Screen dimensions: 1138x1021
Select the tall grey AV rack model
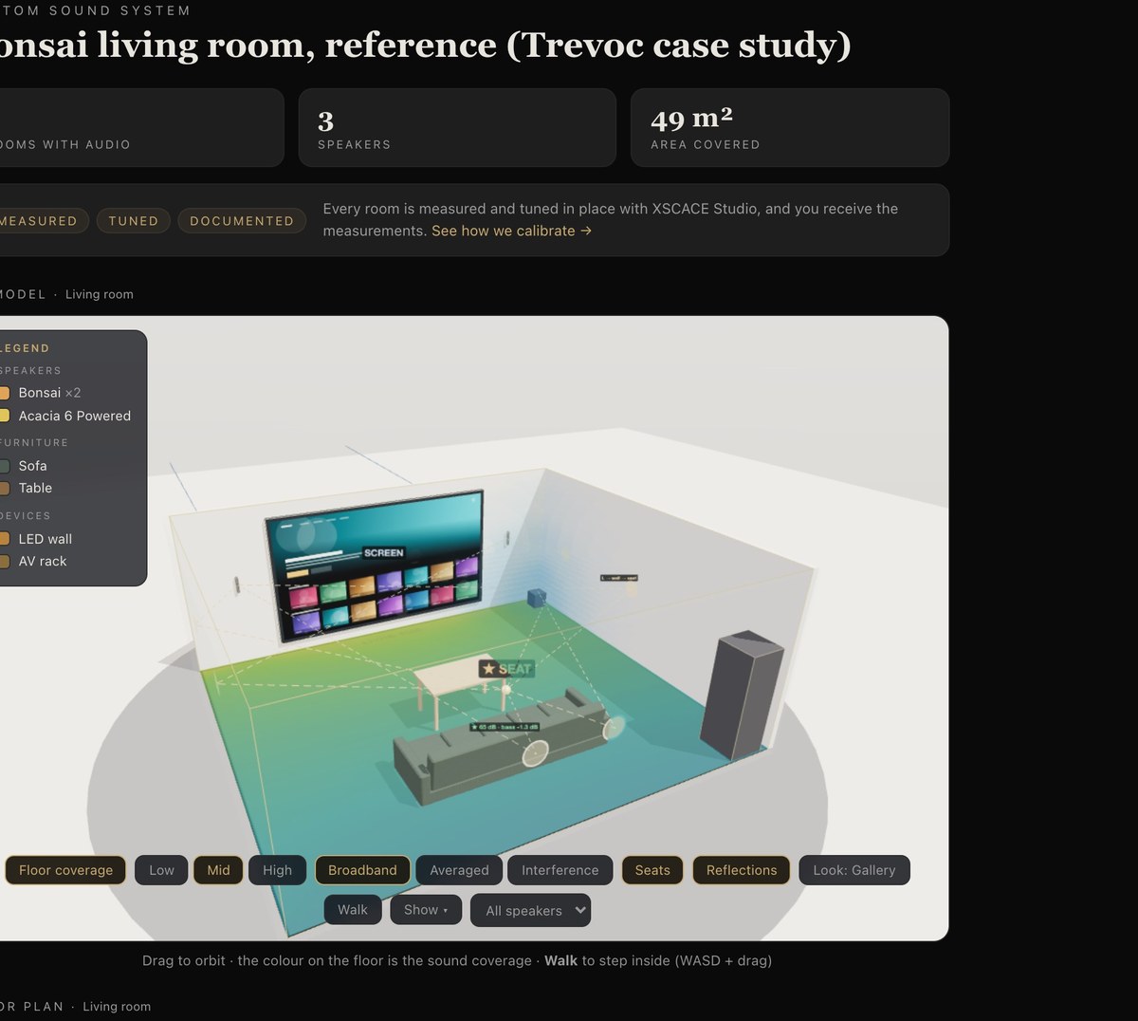click(x=742, y=695)
